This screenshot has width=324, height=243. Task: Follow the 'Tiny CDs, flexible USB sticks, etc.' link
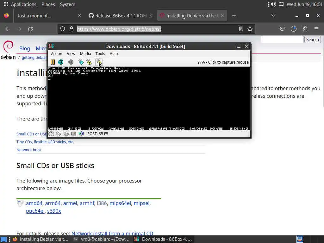coord(45,142)
